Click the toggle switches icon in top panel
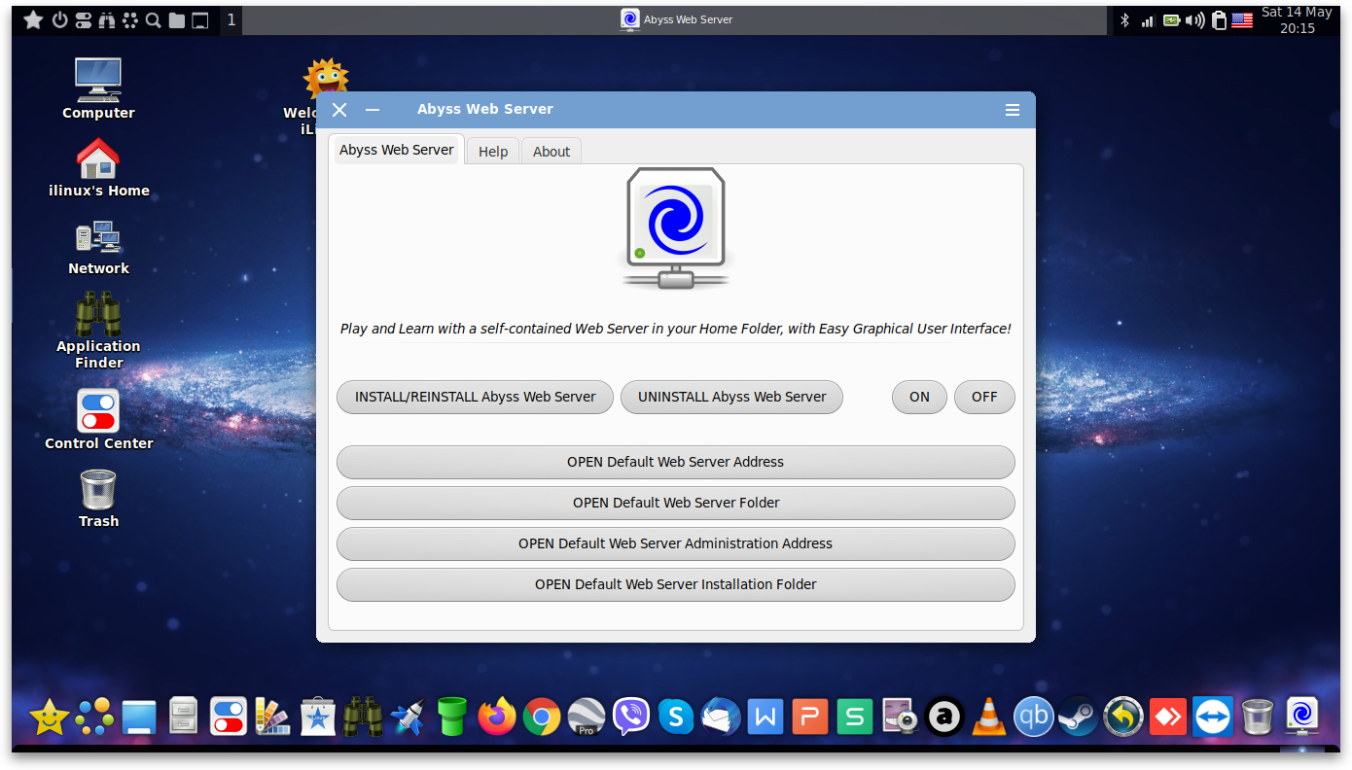1352x770 pixels. pos(84,19)
